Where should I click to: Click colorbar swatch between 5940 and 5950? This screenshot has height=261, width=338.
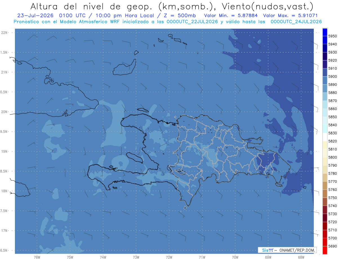point(325,40)
